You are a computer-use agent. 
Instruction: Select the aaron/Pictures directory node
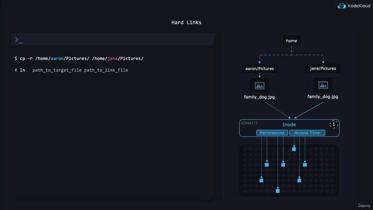pos(259,69)
